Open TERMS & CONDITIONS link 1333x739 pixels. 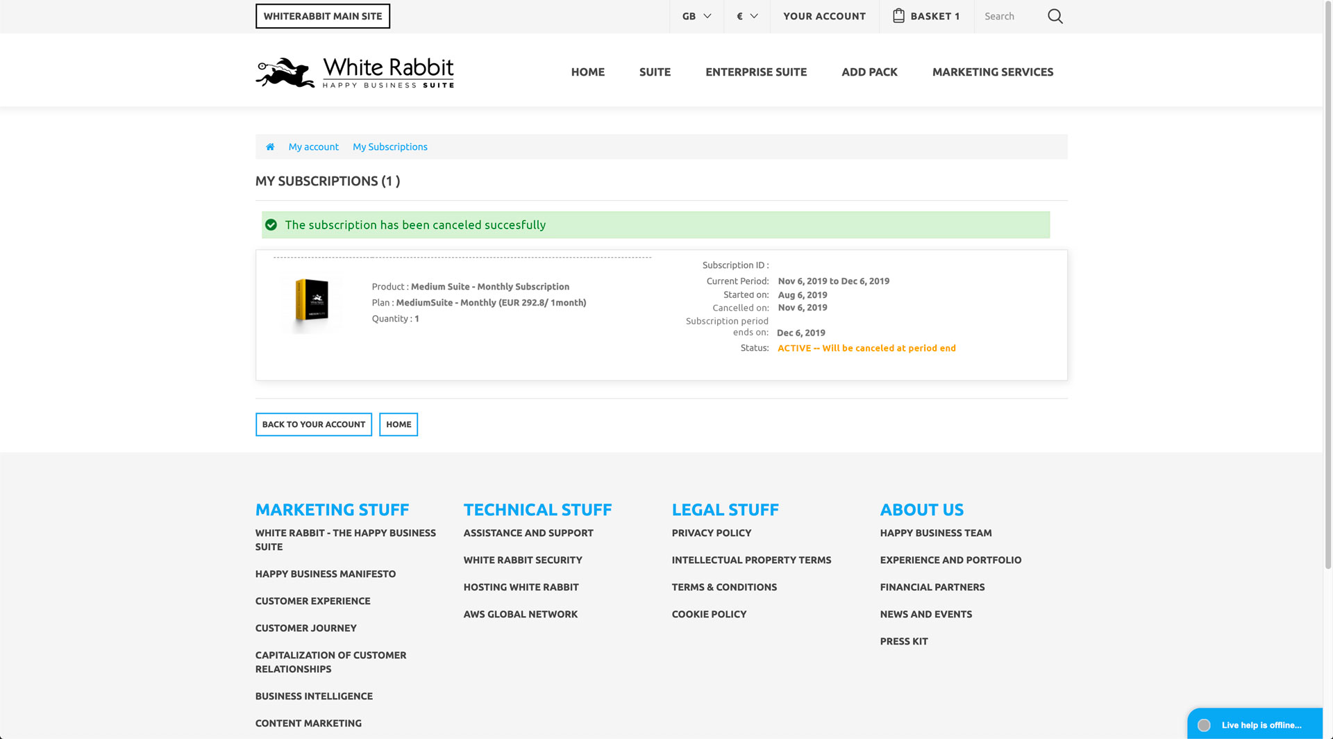[724, 587]
